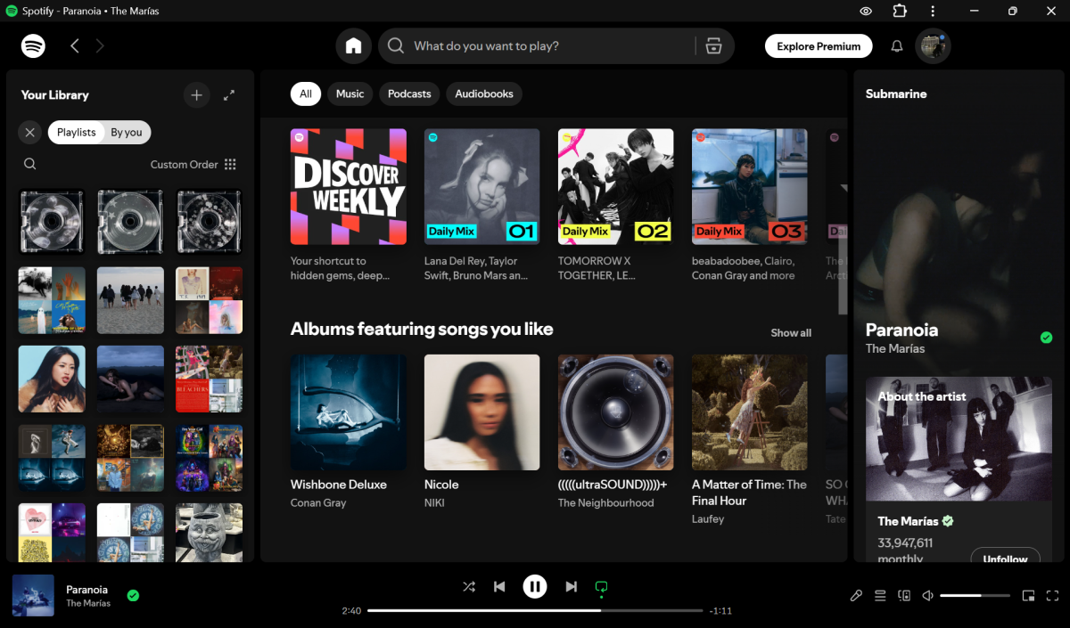Open the lyrics microphone icon
Image resolution: width=1070 pixels, height=628 pixels.
point(856,596)
